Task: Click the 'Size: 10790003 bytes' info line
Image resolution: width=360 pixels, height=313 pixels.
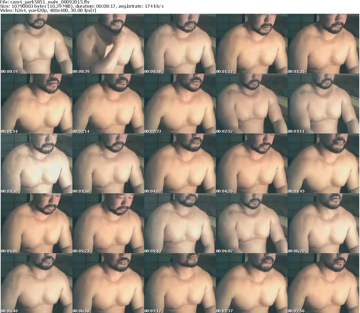Action: click(x=82, y=6)
